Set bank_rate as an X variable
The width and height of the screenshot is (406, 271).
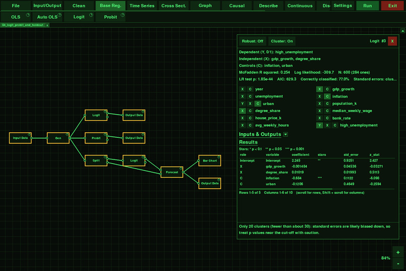[x=319, y=118]
